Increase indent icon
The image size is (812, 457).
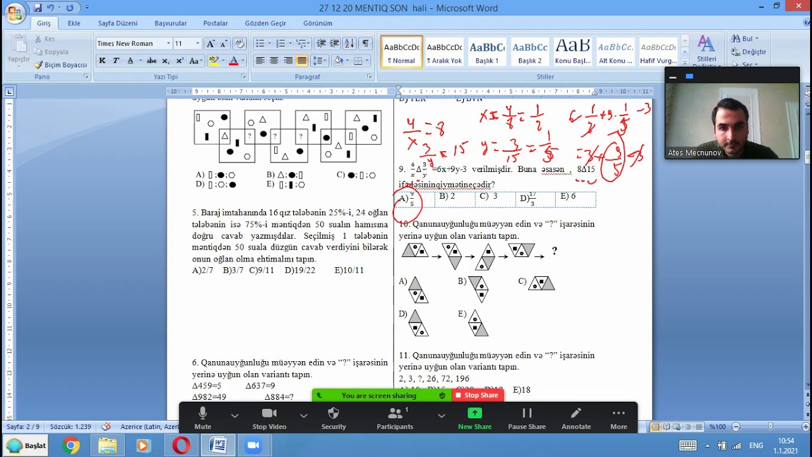(334, 43)
